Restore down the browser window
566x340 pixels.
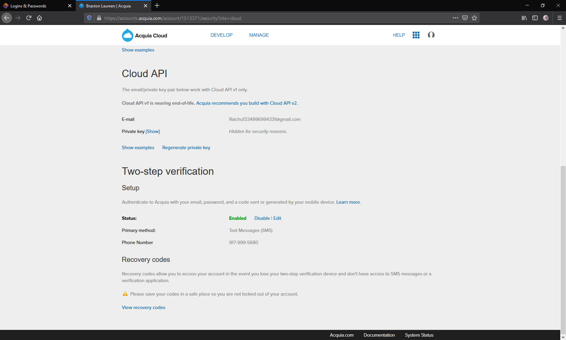(x=543, y=5)
